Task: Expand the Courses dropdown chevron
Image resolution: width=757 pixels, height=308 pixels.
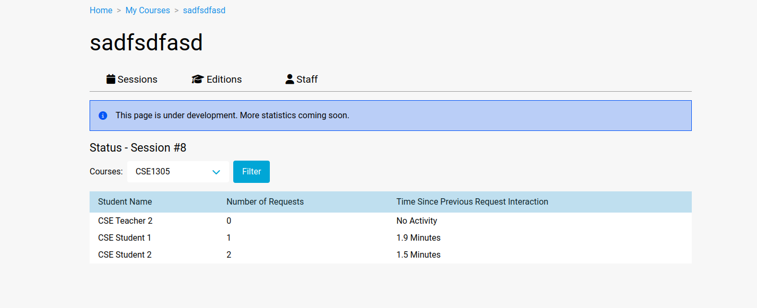Action: 216,172
